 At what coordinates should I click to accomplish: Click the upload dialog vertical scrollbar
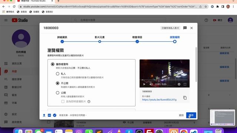coord(196,65)
